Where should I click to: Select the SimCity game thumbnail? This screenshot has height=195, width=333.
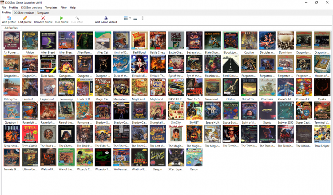point(176,110)
